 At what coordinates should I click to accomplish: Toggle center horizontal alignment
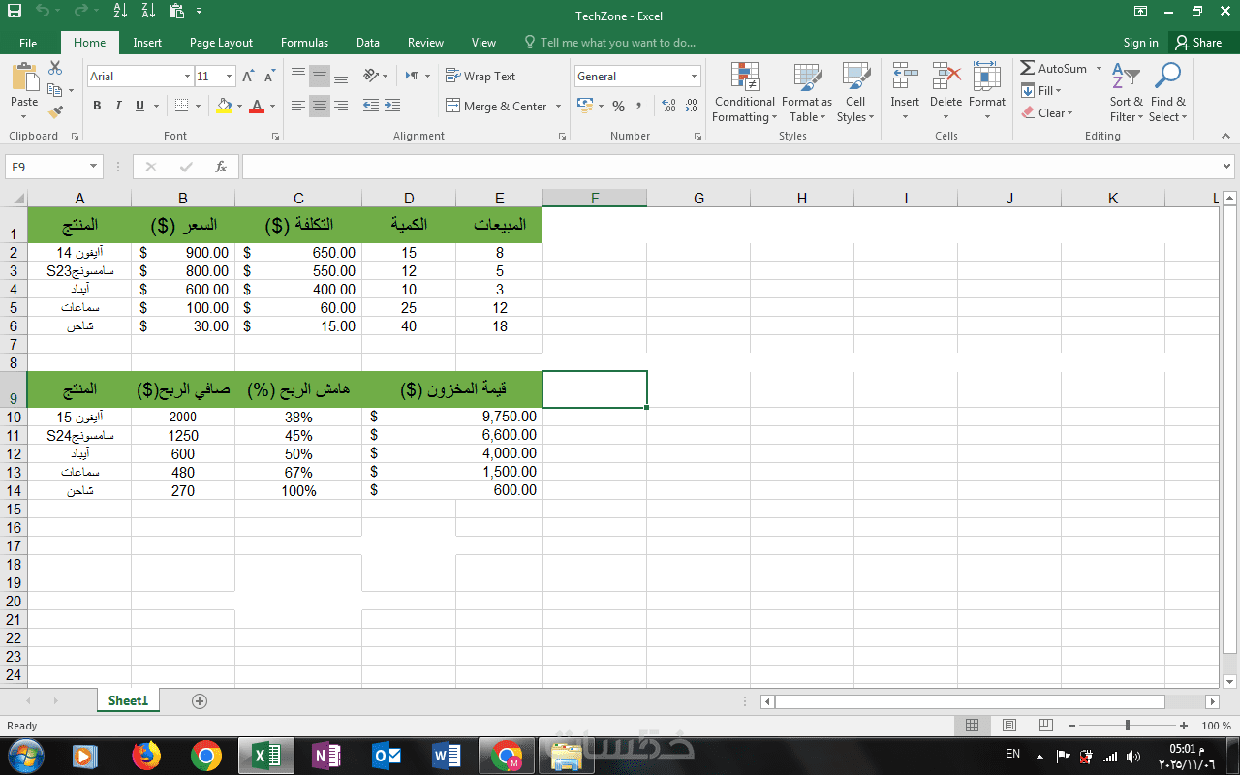click(x=319, y=106)
